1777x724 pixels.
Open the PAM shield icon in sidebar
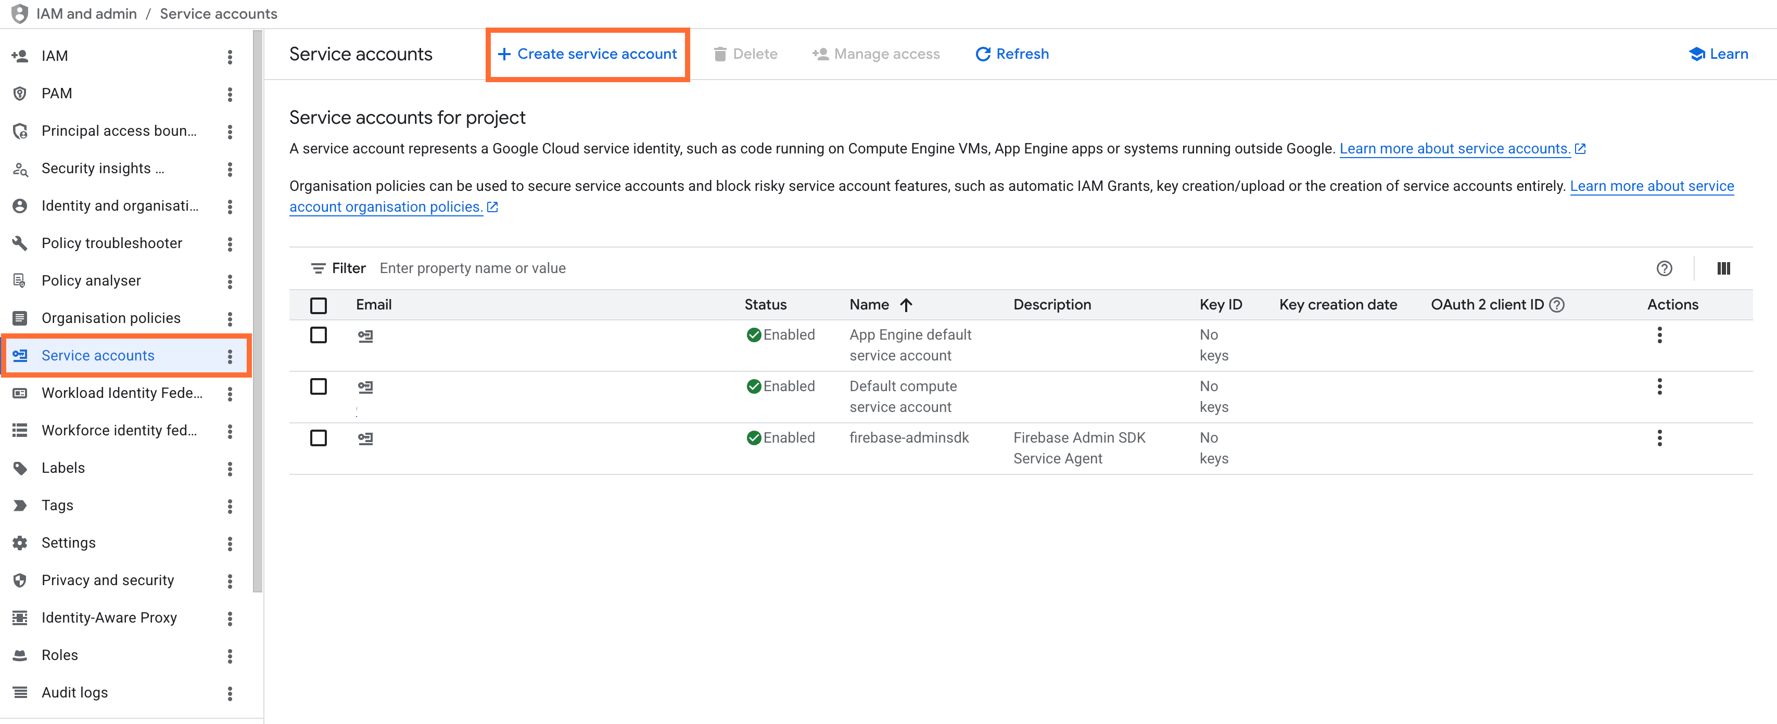click(x=19, y=93)
